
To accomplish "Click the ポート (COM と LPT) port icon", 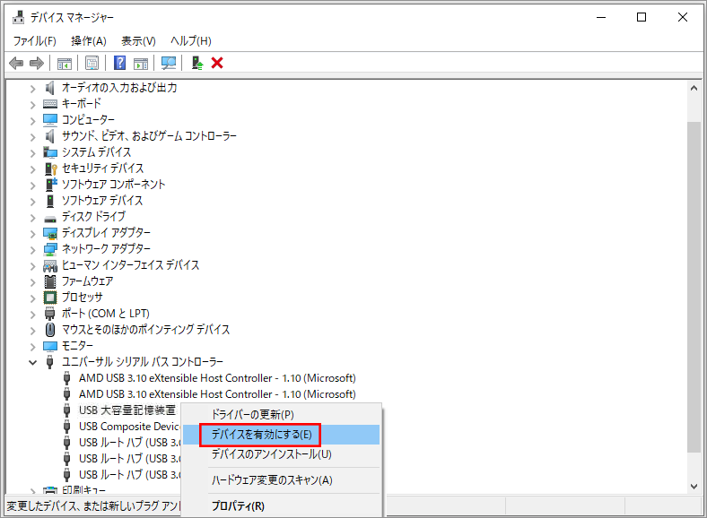I will point(50,314).
